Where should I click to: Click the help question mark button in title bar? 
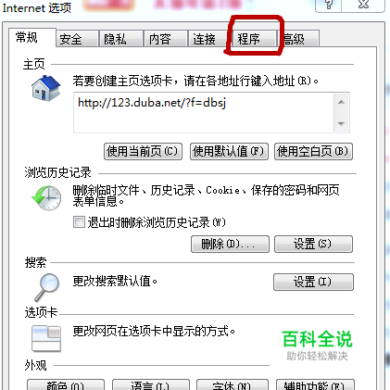pos(329,6)
